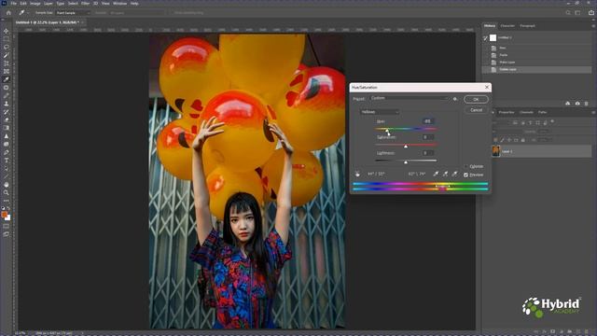The width and height of the screenshot is (597, 336).
Task: Select the Frame tool
Action: [x=7, y=71]
